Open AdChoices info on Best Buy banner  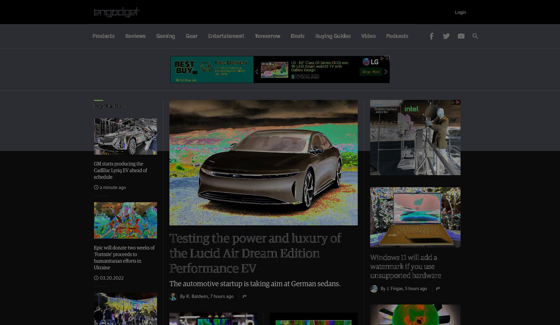coord(382,58)
